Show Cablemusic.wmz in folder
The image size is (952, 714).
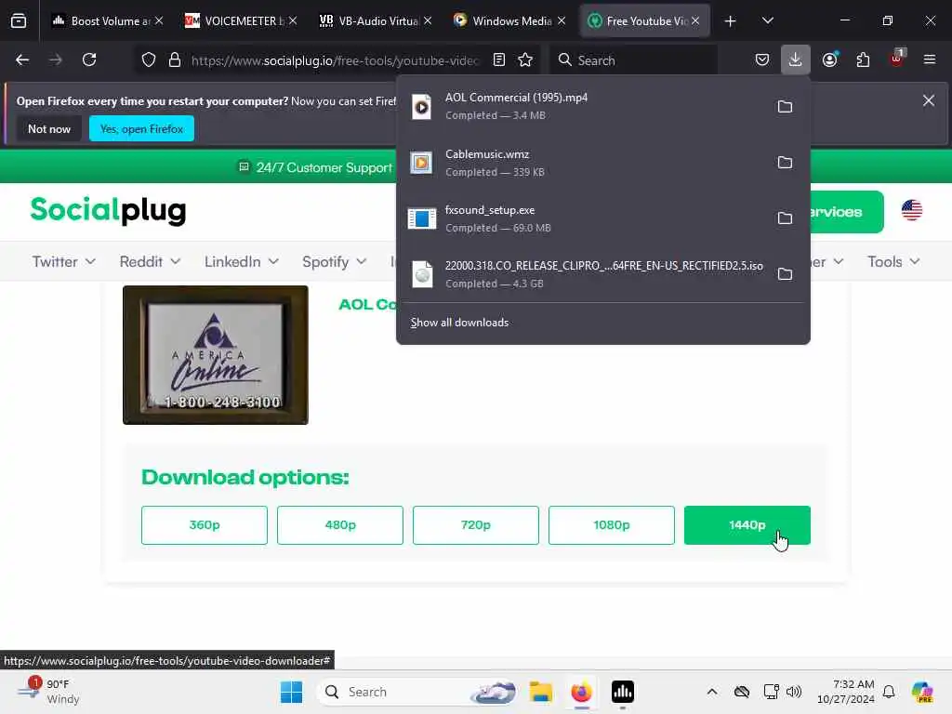click(x=785, y=163)
